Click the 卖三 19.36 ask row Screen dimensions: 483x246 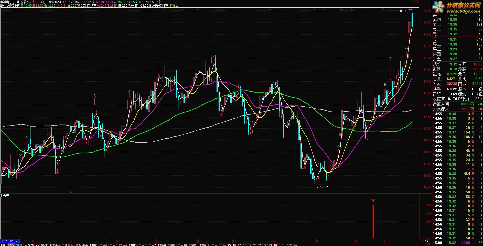457,24
